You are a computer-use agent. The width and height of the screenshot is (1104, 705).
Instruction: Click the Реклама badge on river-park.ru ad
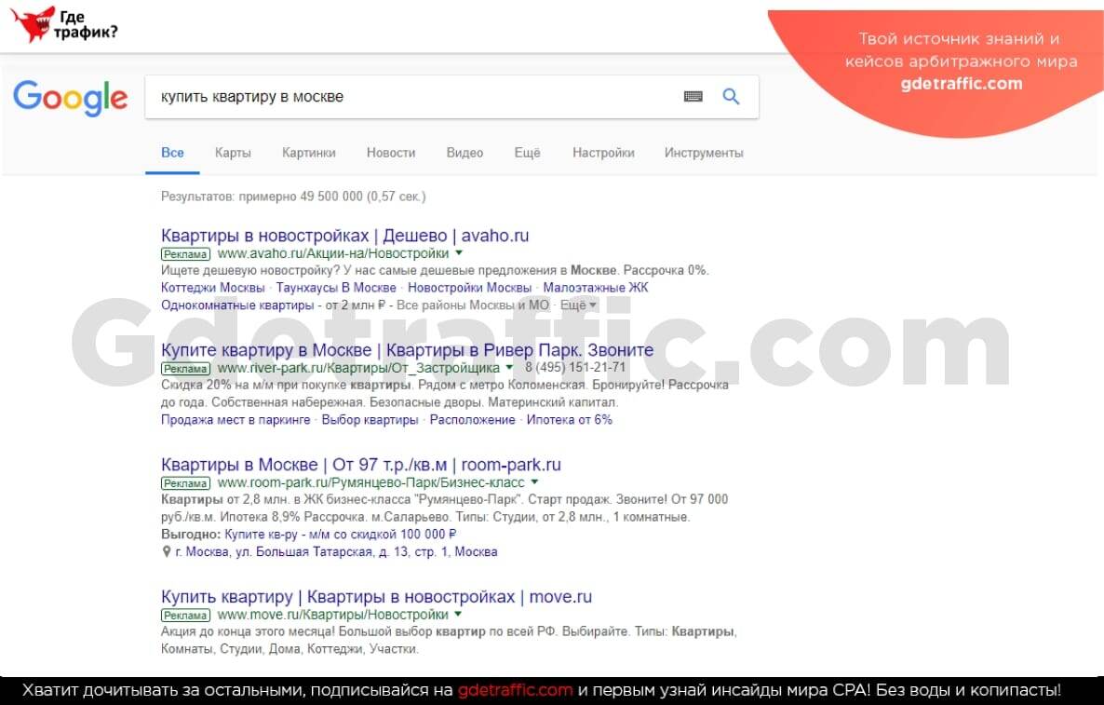[x=185, y=369]
